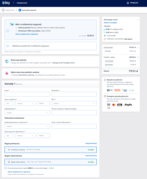Select travel without cancellation option radio
Image resolution: width=147 pixels, height=179 pixels.
click(x=7, y=46)
